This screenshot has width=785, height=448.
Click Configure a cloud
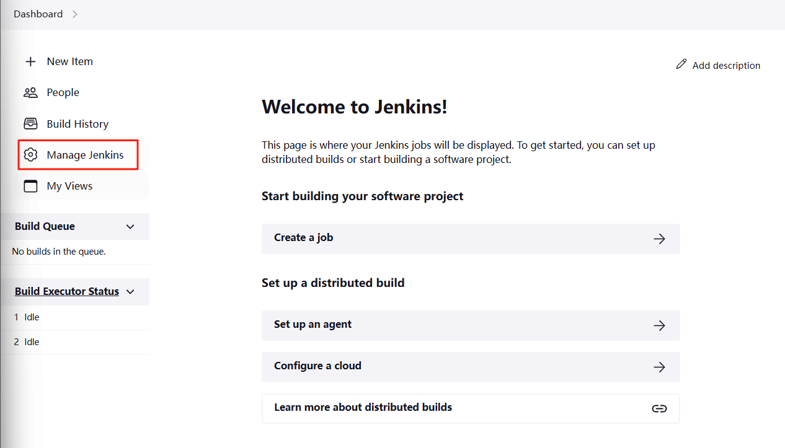pyautogui.click(x=471, y=367)
